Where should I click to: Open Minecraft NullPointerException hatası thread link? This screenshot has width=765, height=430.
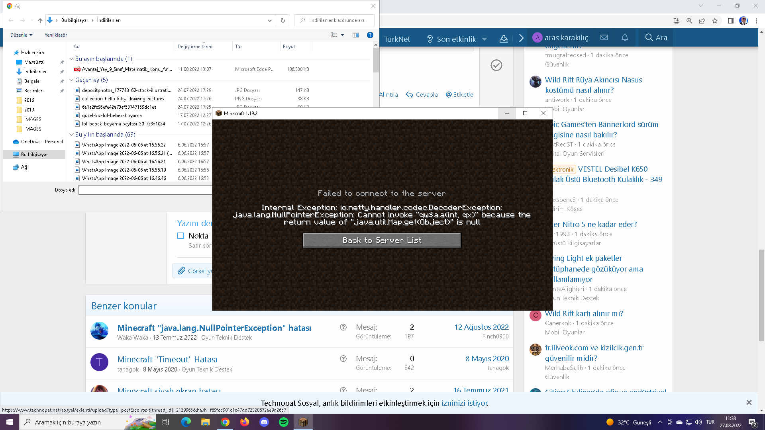tap(214, 328)
